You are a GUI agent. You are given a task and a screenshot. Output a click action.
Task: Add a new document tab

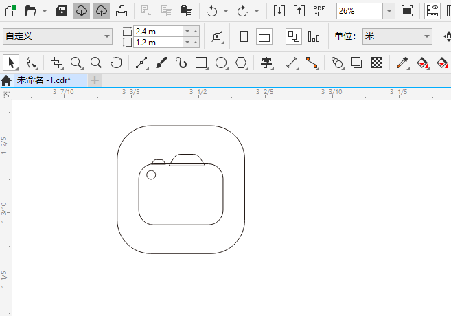pos(95,80)
